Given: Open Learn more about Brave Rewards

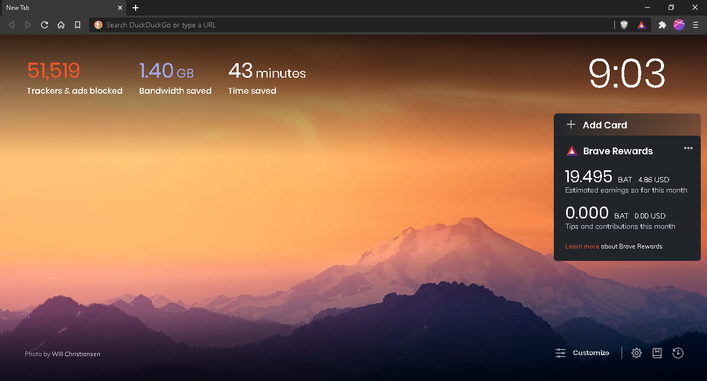Looking at the screenshot, I should 582,246.
